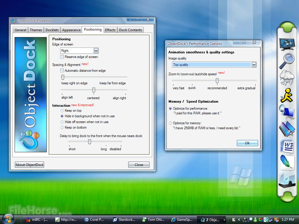Click the About ObjectDock button
The image size is (299, 224).
(x=29, y=165)
